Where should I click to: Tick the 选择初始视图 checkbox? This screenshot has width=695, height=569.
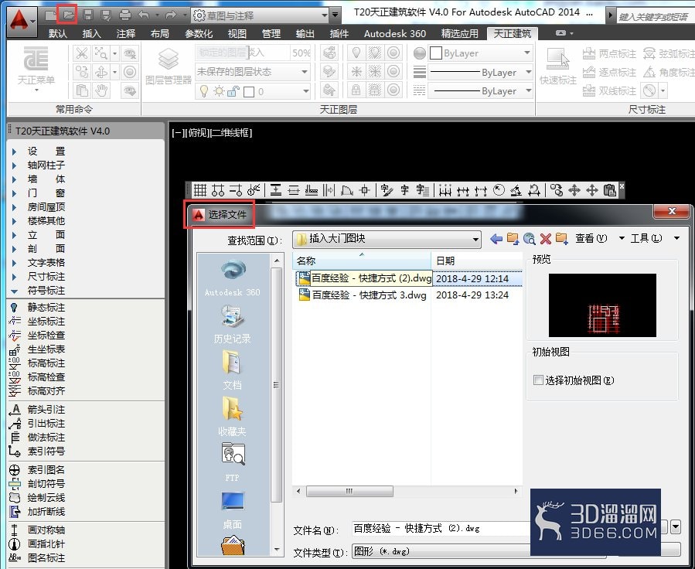pyautogui.click(x=538, y=380)
